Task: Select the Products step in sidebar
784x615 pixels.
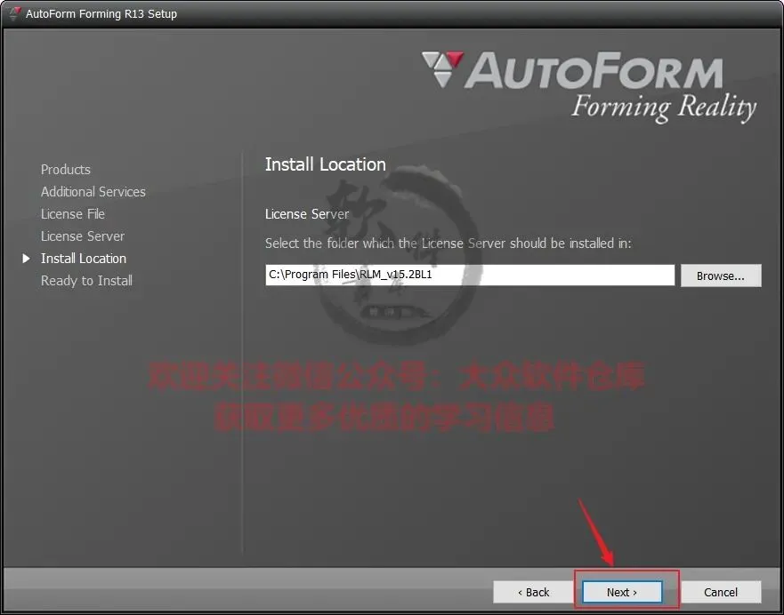Action: pyautogui.click(x=66, y=170)
